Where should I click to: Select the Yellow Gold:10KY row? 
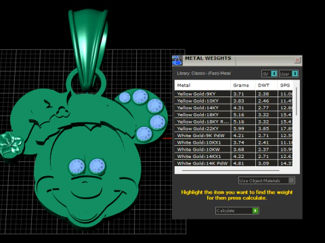234,101
